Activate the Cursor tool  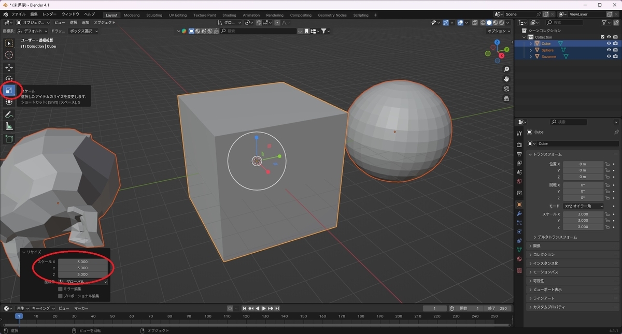[9, 55]
